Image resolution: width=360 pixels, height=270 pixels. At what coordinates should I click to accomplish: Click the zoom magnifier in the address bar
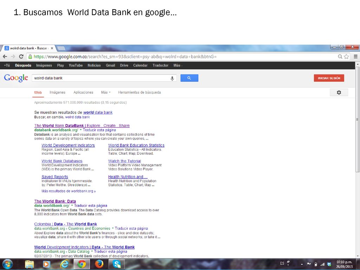point(340,57)
